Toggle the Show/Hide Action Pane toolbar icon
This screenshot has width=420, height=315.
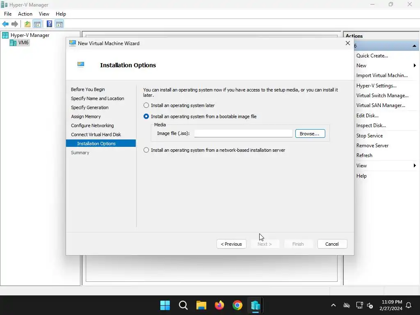click(59, 24)
